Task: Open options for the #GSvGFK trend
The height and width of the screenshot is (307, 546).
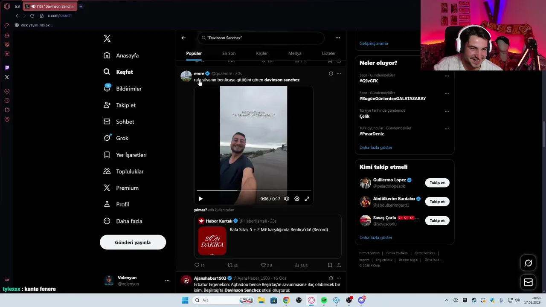Action: 447,76
